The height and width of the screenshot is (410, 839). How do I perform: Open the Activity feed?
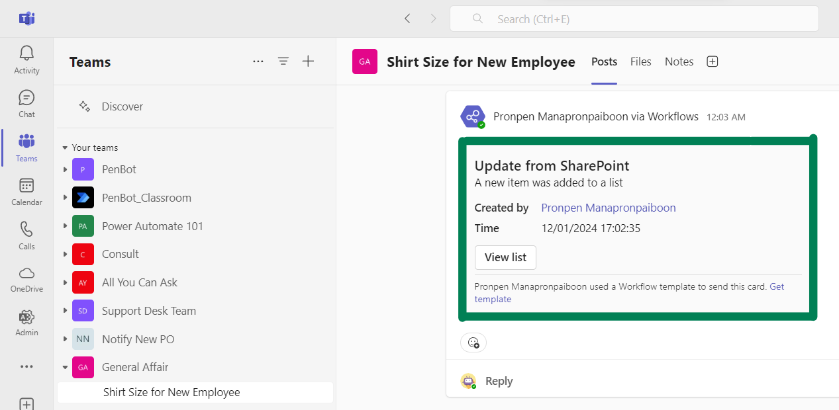pyautogui.click(x=26, y=59)
